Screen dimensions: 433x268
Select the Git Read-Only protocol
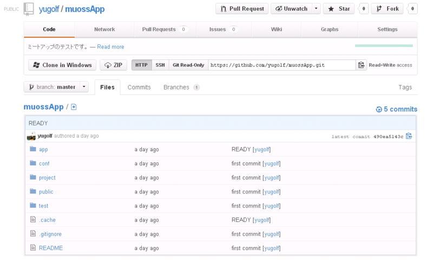pos(188,65)
